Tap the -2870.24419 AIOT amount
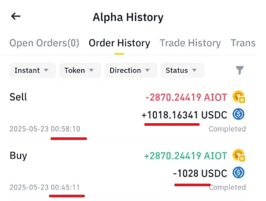 point(186,97)
